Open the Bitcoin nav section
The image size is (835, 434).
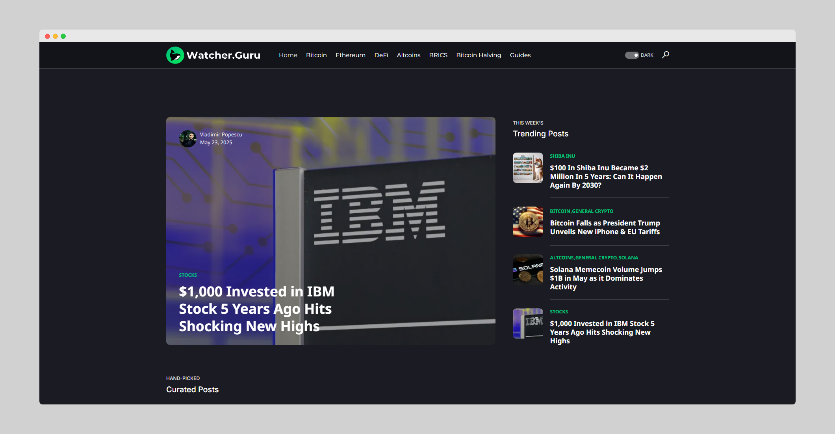tap(316, 55)
